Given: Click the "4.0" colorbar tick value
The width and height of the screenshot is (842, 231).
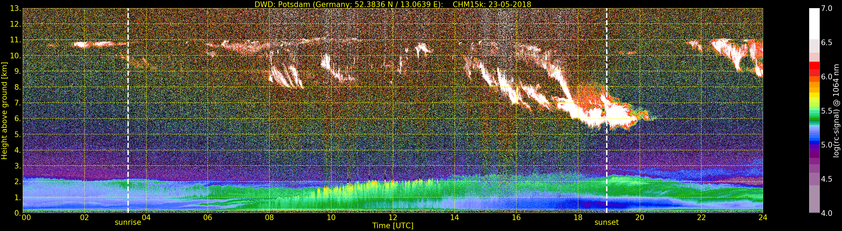Looking at the screenshot, I should click(x=827, y=213).
